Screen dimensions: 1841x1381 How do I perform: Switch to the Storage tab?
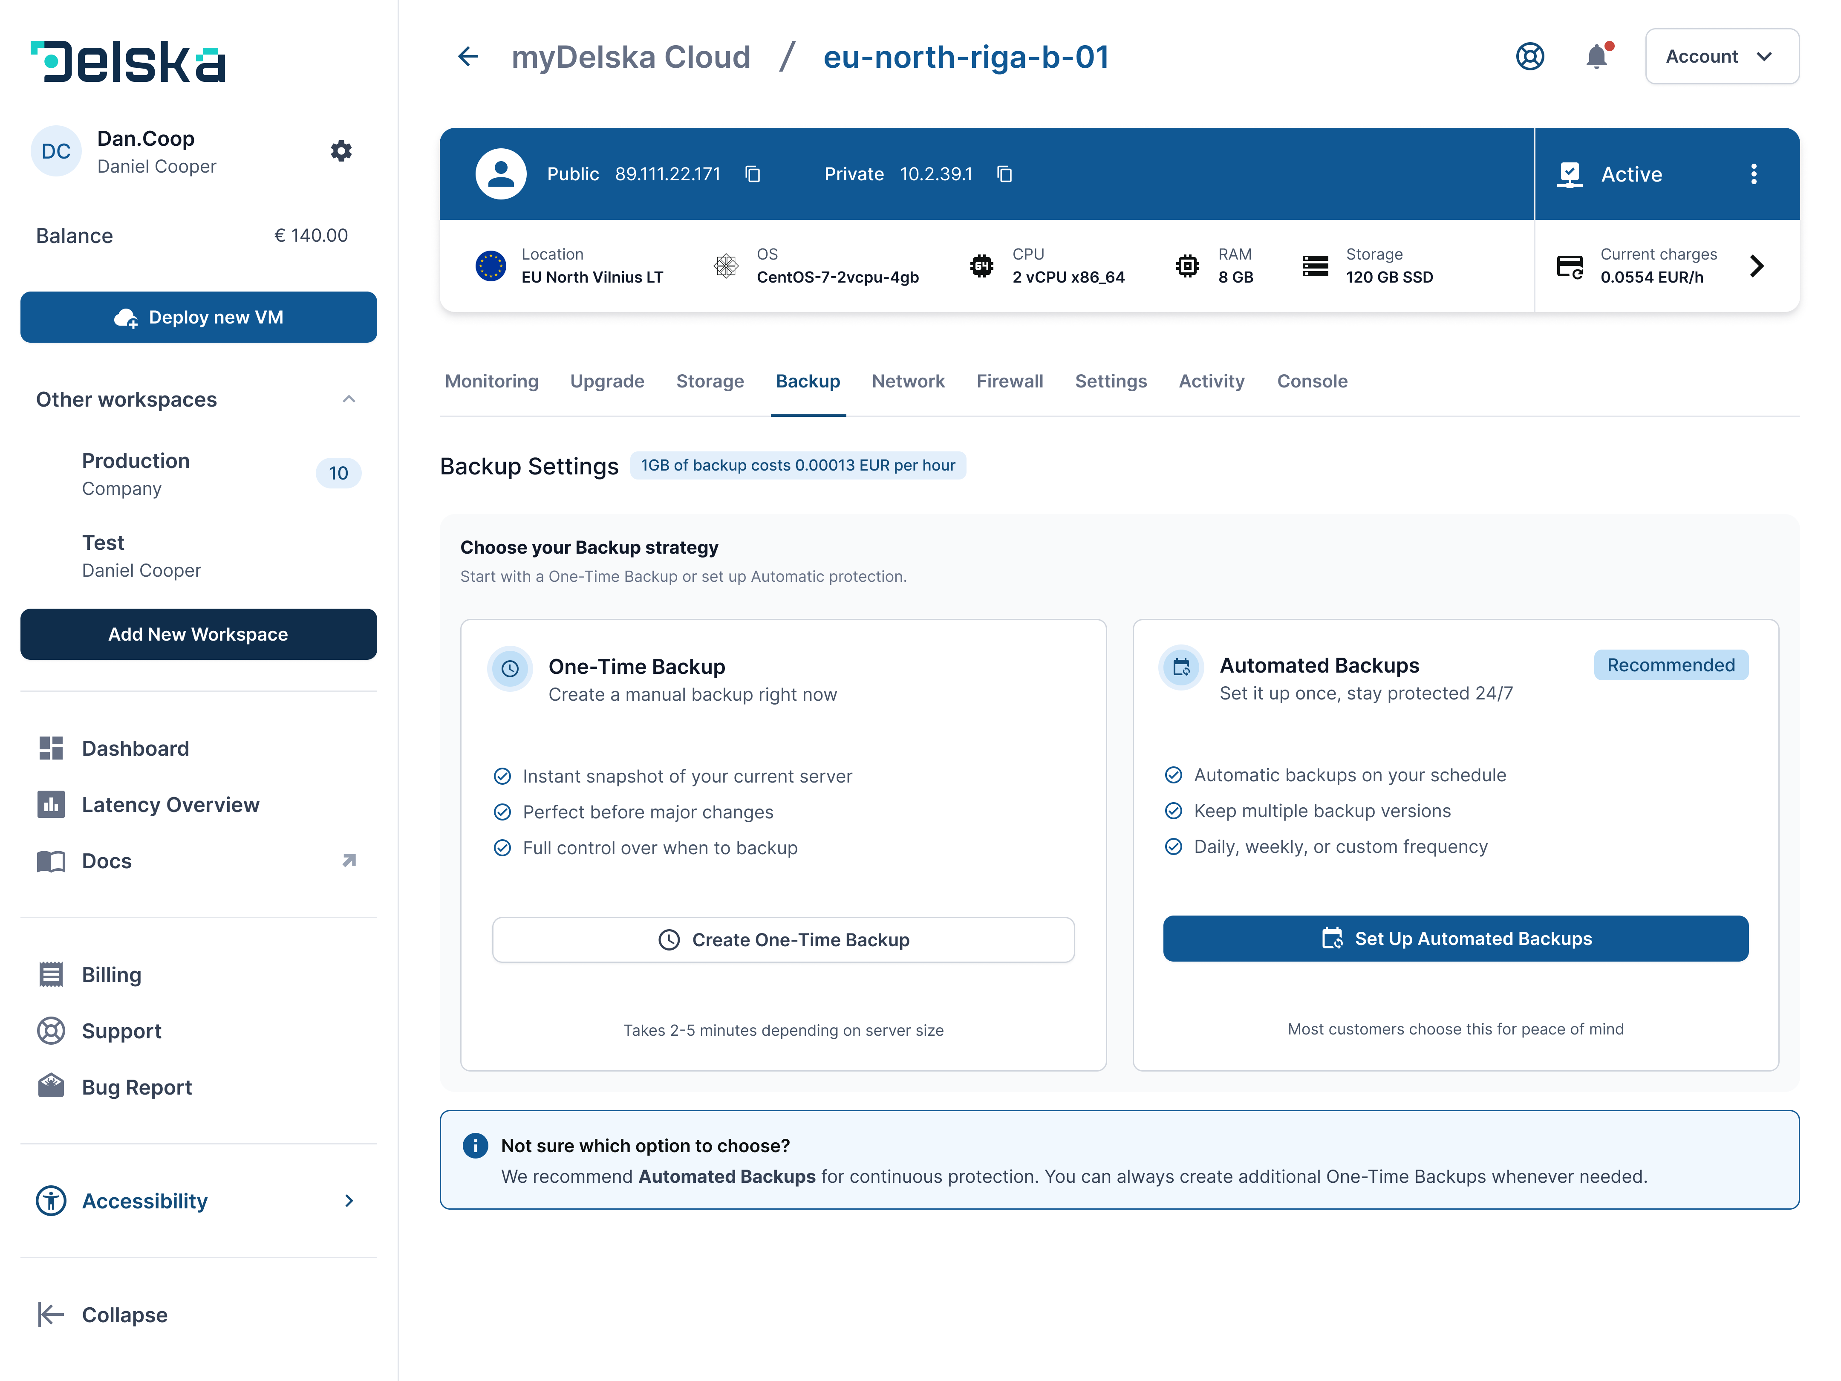(710, 381)
